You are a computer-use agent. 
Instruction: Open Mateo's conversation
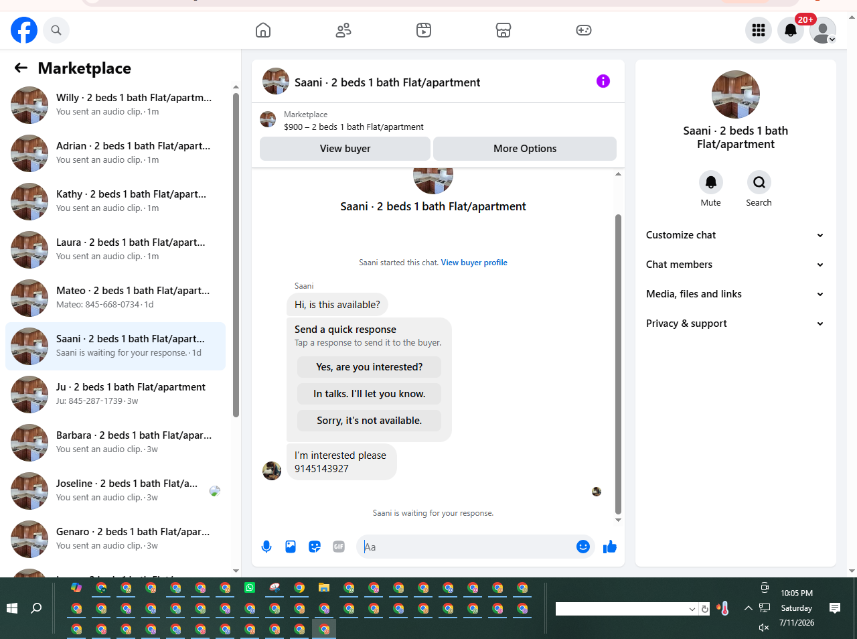pyautogui.click(x=115, y=298)
